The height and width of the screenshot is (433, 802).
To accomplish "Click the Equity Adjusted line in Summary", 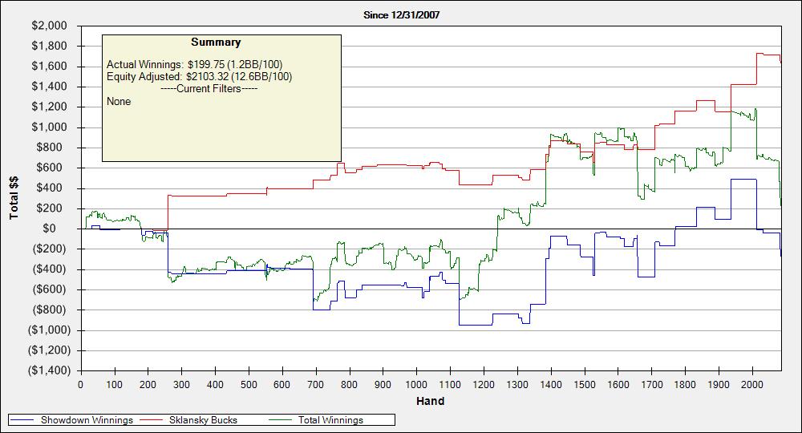I will click(199, 77).
